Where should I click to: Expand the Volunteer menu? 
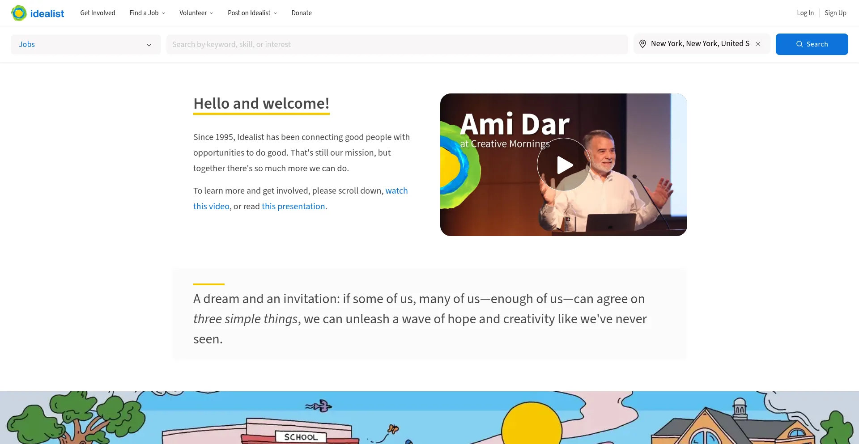click(x=196, y=13)
